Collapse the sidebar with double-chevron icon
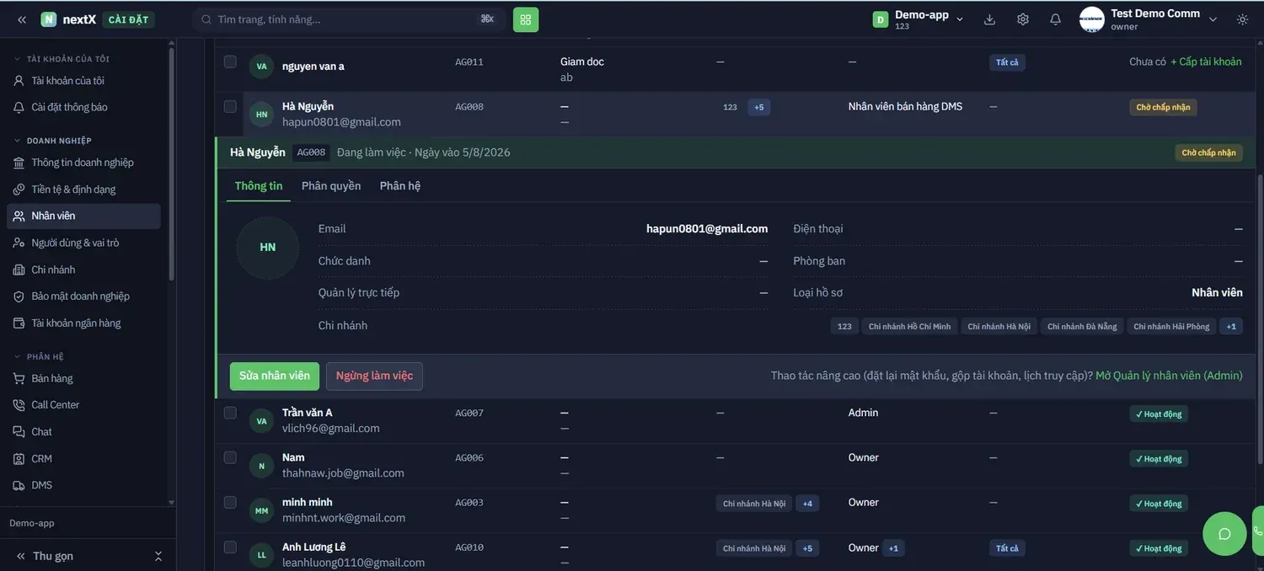Viewport: 1264px width, 571px height. click(x=22, y=19)
